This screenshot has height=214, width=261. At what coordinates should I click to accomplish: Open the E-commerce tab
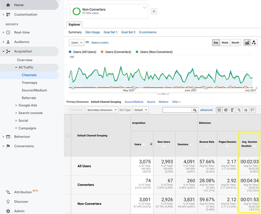click(148, 32)
